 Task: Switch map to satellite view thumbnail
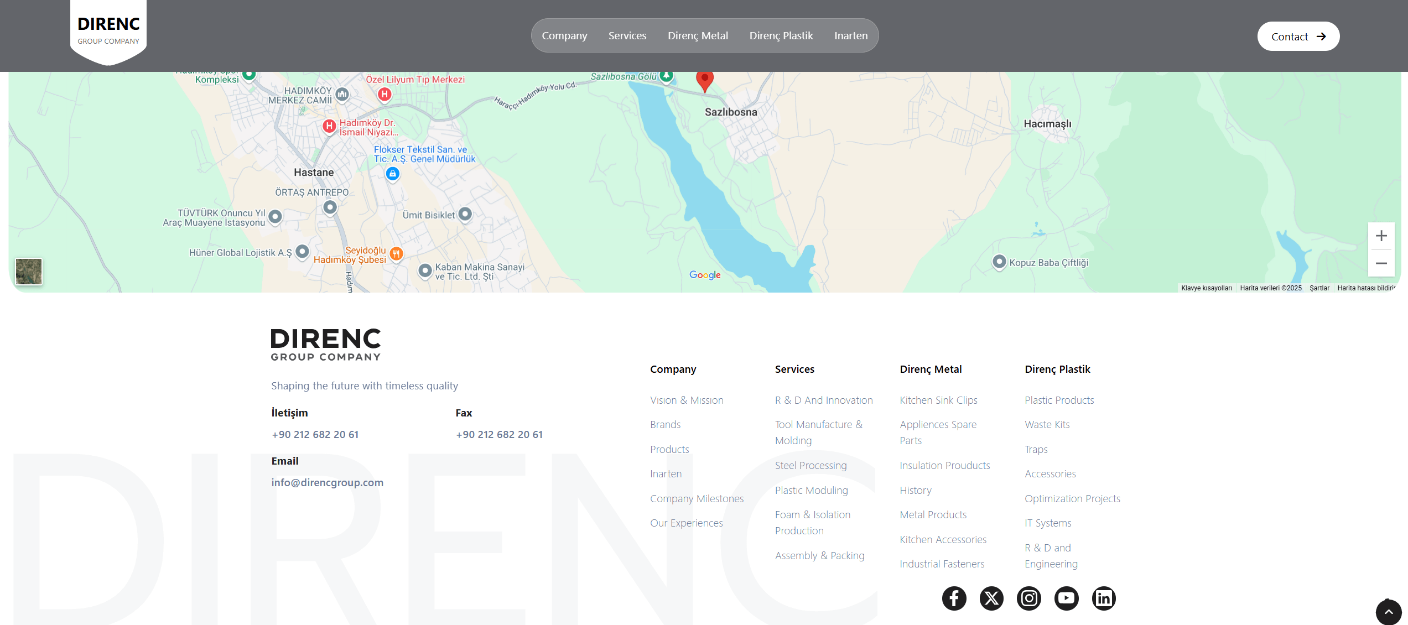[x=29, y=272]
